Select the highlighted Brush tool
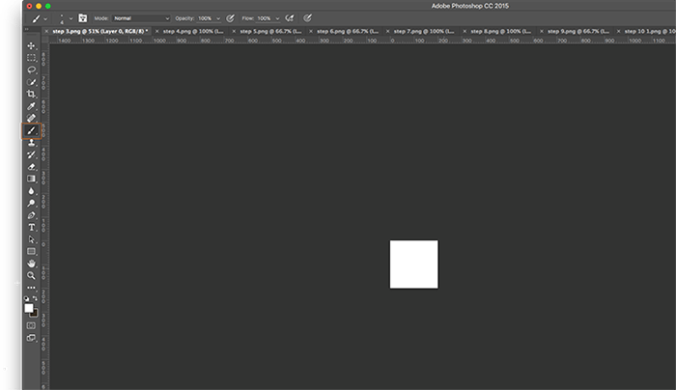Image resolution: width=676 pixels, height=390 pixels. click(32, 130)
